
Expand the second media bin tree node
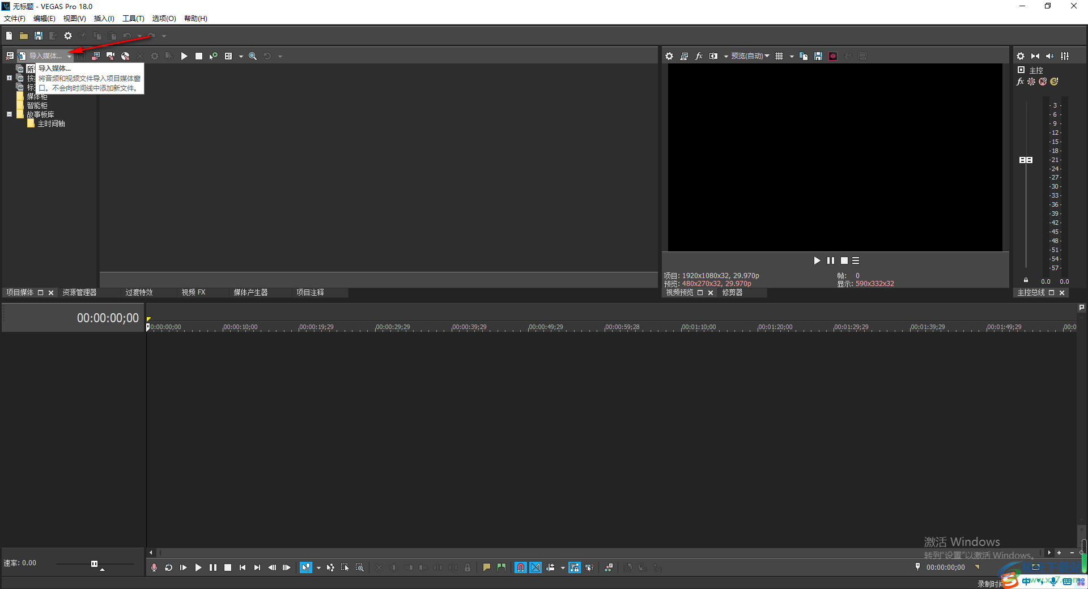(x=9, y=78)
